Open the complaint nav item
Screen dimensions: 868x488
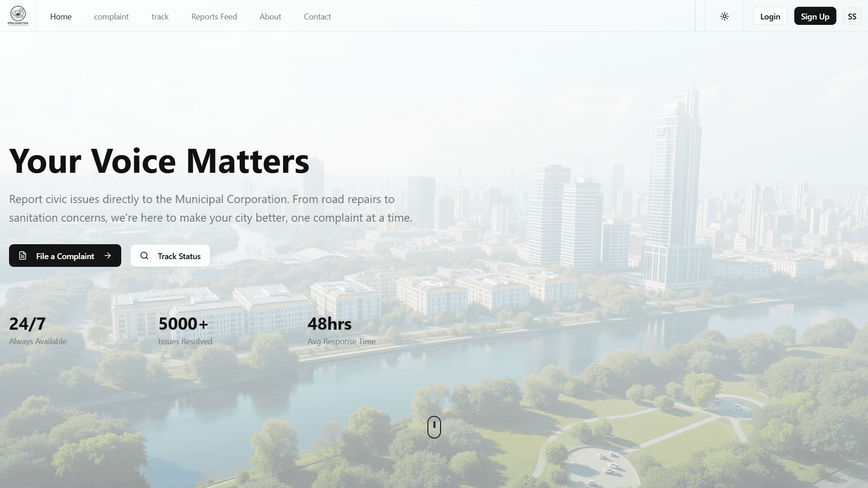[x=111, y=16]
